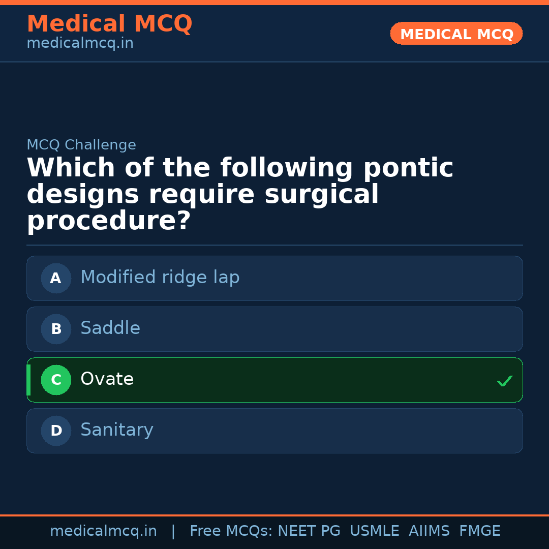Click the green checkmark on Ovate

click(504, 381)
